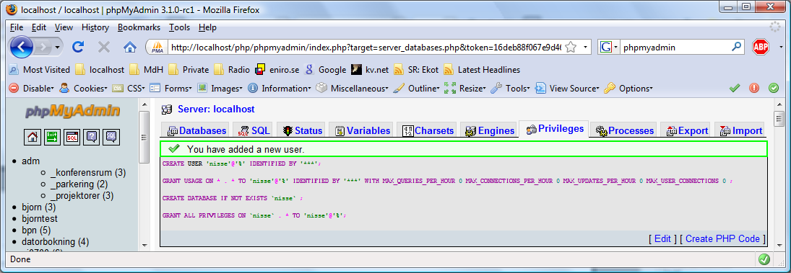Open the bpn (5) database
Viewport: 791px width, 273px height.
click(x=36, y=231)
